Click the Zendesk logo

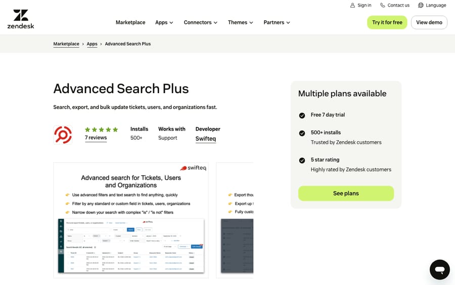(x=21, y=19)
